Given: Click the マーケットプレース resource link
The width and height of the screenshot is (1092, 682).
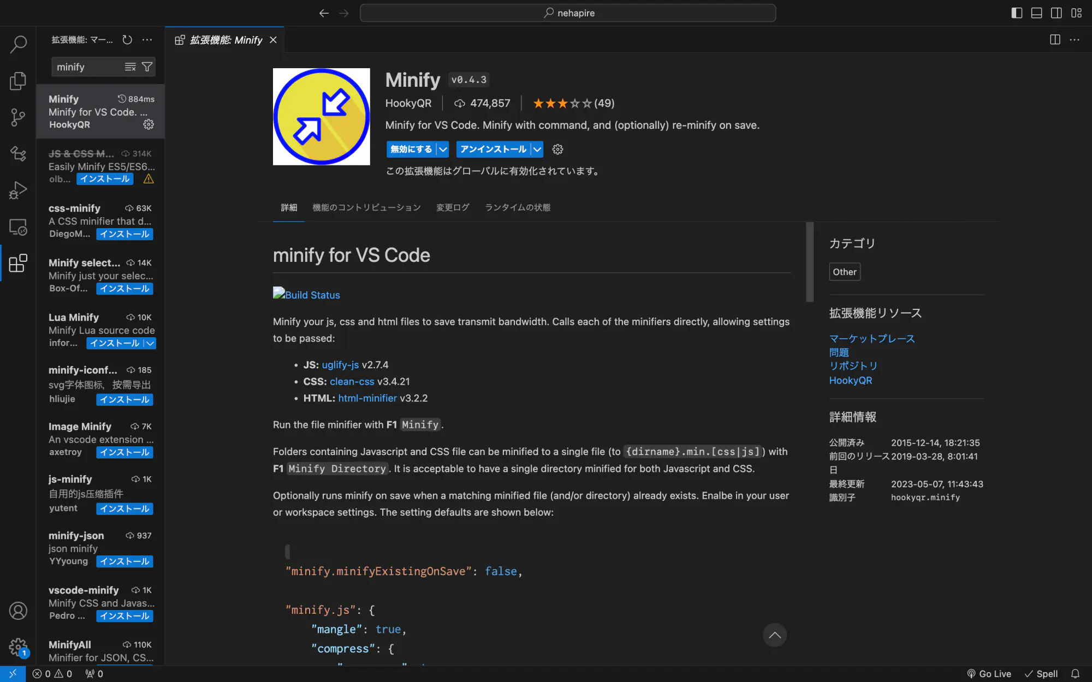Looking at the screenshot, I should coord(872,338).
